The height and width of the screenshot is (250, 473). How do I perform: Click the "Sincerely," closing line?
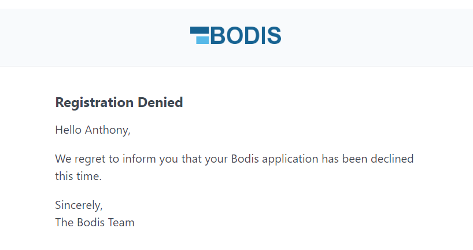(x=79, y=205)
